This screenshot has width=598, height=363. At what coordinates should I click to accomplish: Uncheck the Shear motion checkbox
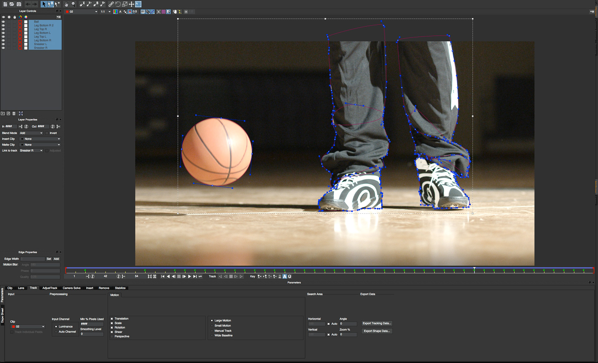[x=112, y=332]
